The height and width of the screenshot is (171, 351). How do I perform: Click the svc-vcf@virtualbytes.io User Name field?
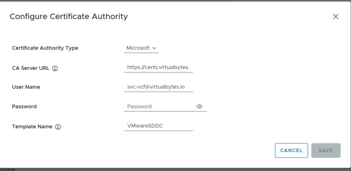[158, 87]
